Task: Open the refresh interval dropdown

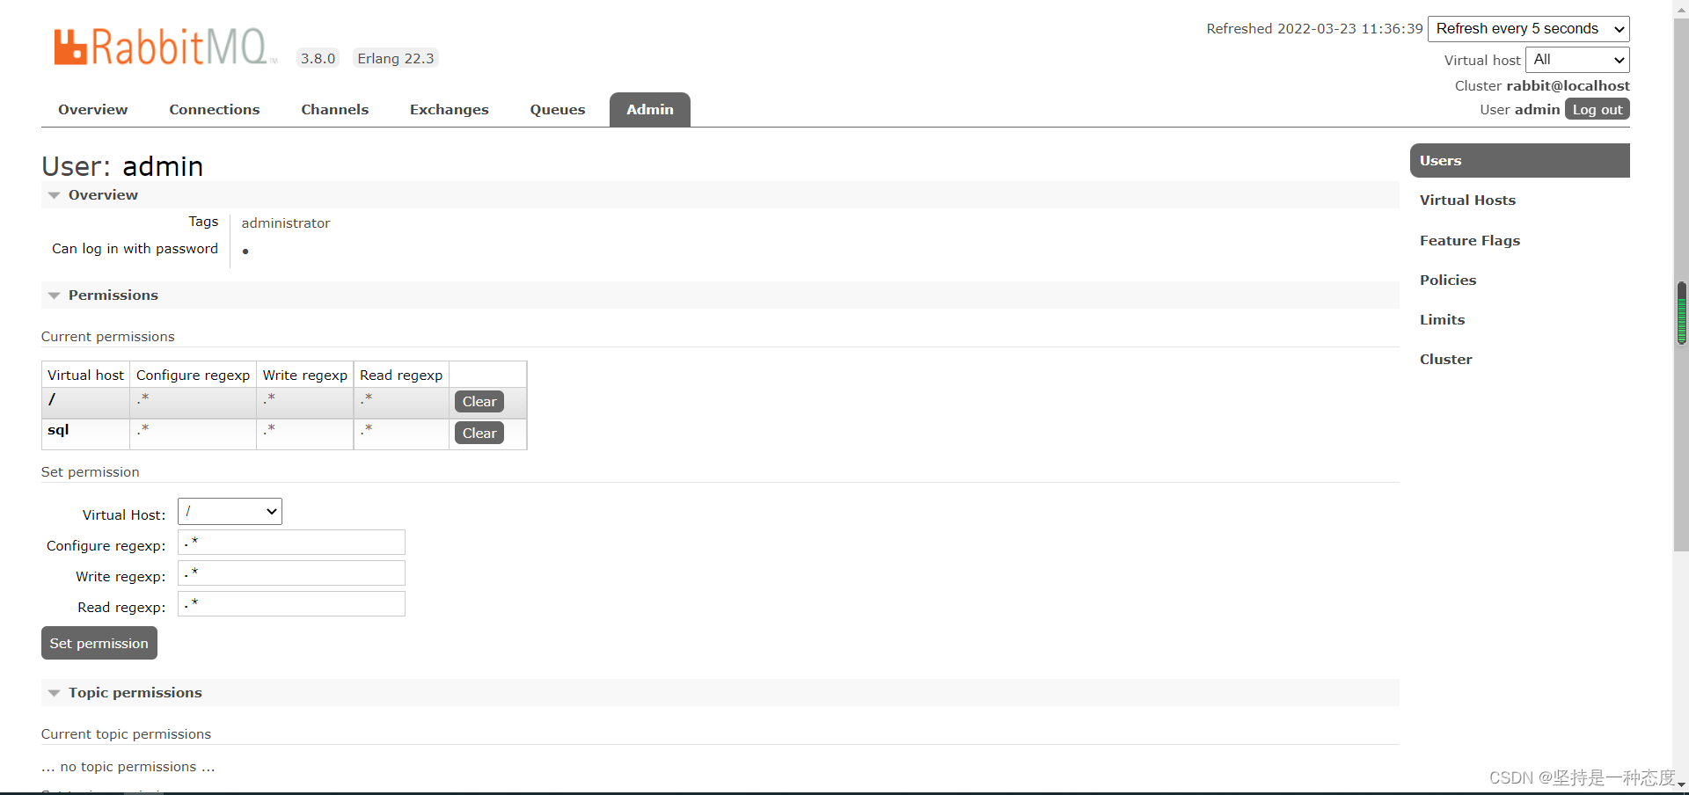Action: pyautogui.click(x=1528, y=28)
